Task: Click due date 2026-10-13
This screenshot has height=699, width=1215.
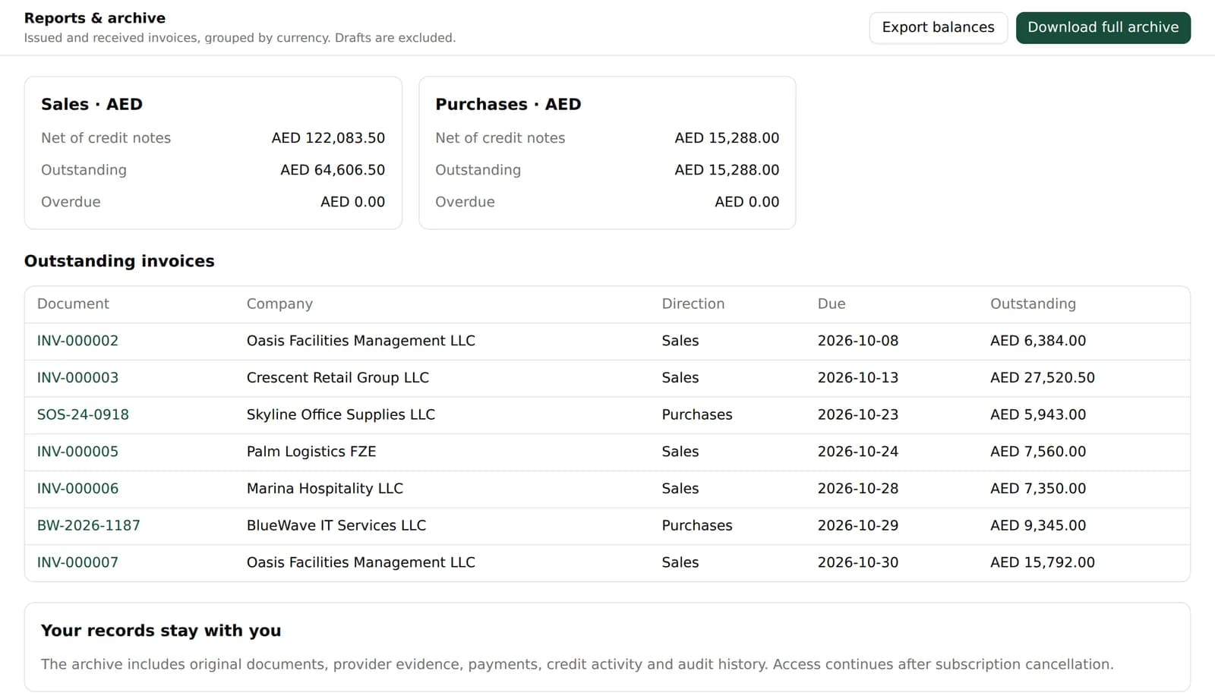Action: [858, 378]
